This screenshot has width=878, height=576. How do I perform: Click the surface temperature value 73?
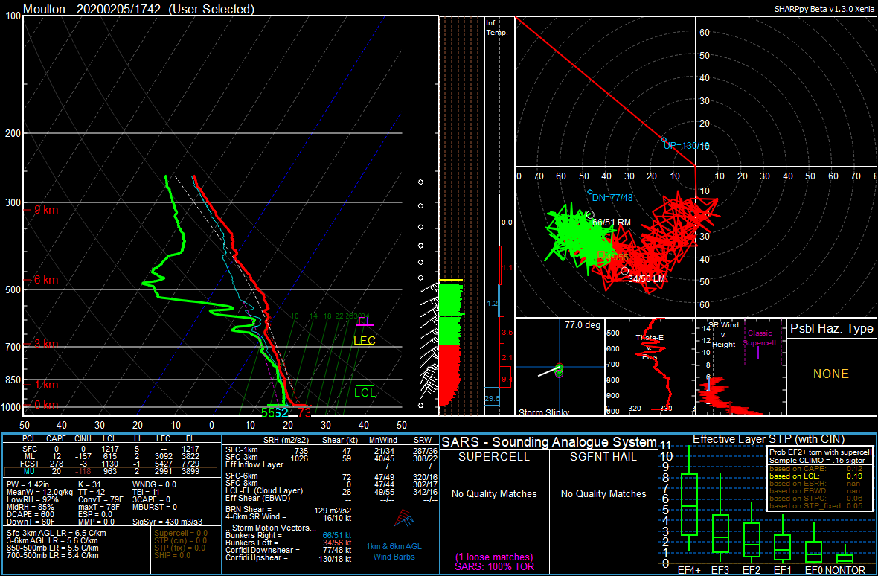click(304, 412)
